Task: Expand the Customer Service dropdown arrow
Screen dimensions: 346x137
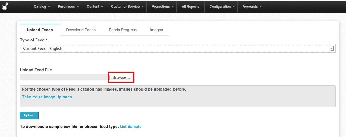Action: tap(143, 7)
